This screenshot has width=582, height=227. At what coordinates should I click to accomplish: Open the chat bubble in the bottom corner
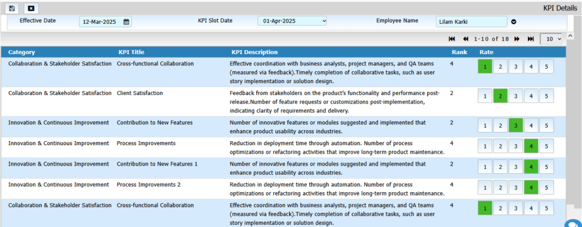(x=573, y=224)
